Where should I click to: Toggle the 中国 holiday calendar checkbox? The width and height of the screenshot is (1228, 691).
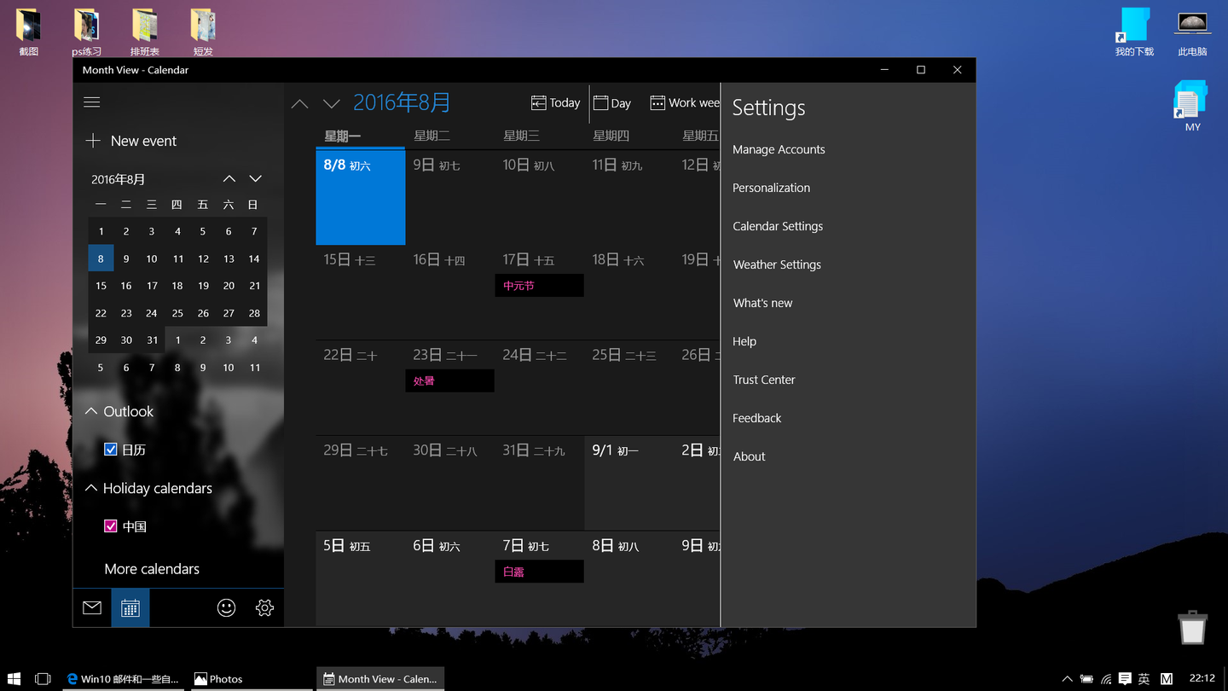tap(111, 526)
